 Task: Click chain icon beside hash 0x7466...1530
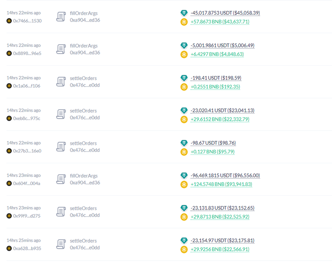(x=9, y=21)
